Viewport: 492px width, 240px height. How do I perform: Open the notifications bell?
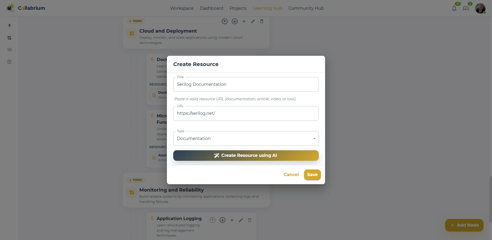(x=454, y=8)
